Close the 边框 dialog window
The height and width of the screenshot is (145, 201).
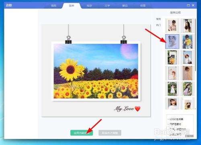(193, 5)
